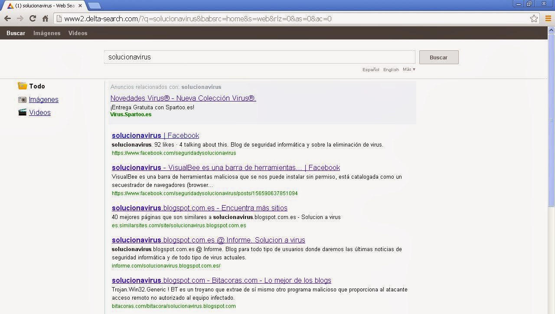Screen dimensions: 555x314
Task: Click the page icon in address bar
Action: (x=59, y=19)
